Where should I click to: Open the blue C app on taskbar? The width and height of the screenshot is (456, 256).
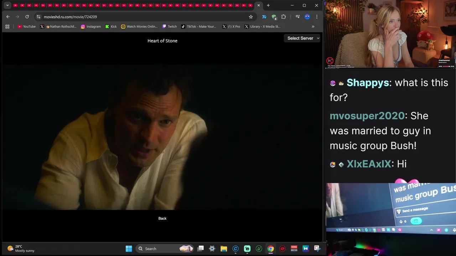click(235, 249)
